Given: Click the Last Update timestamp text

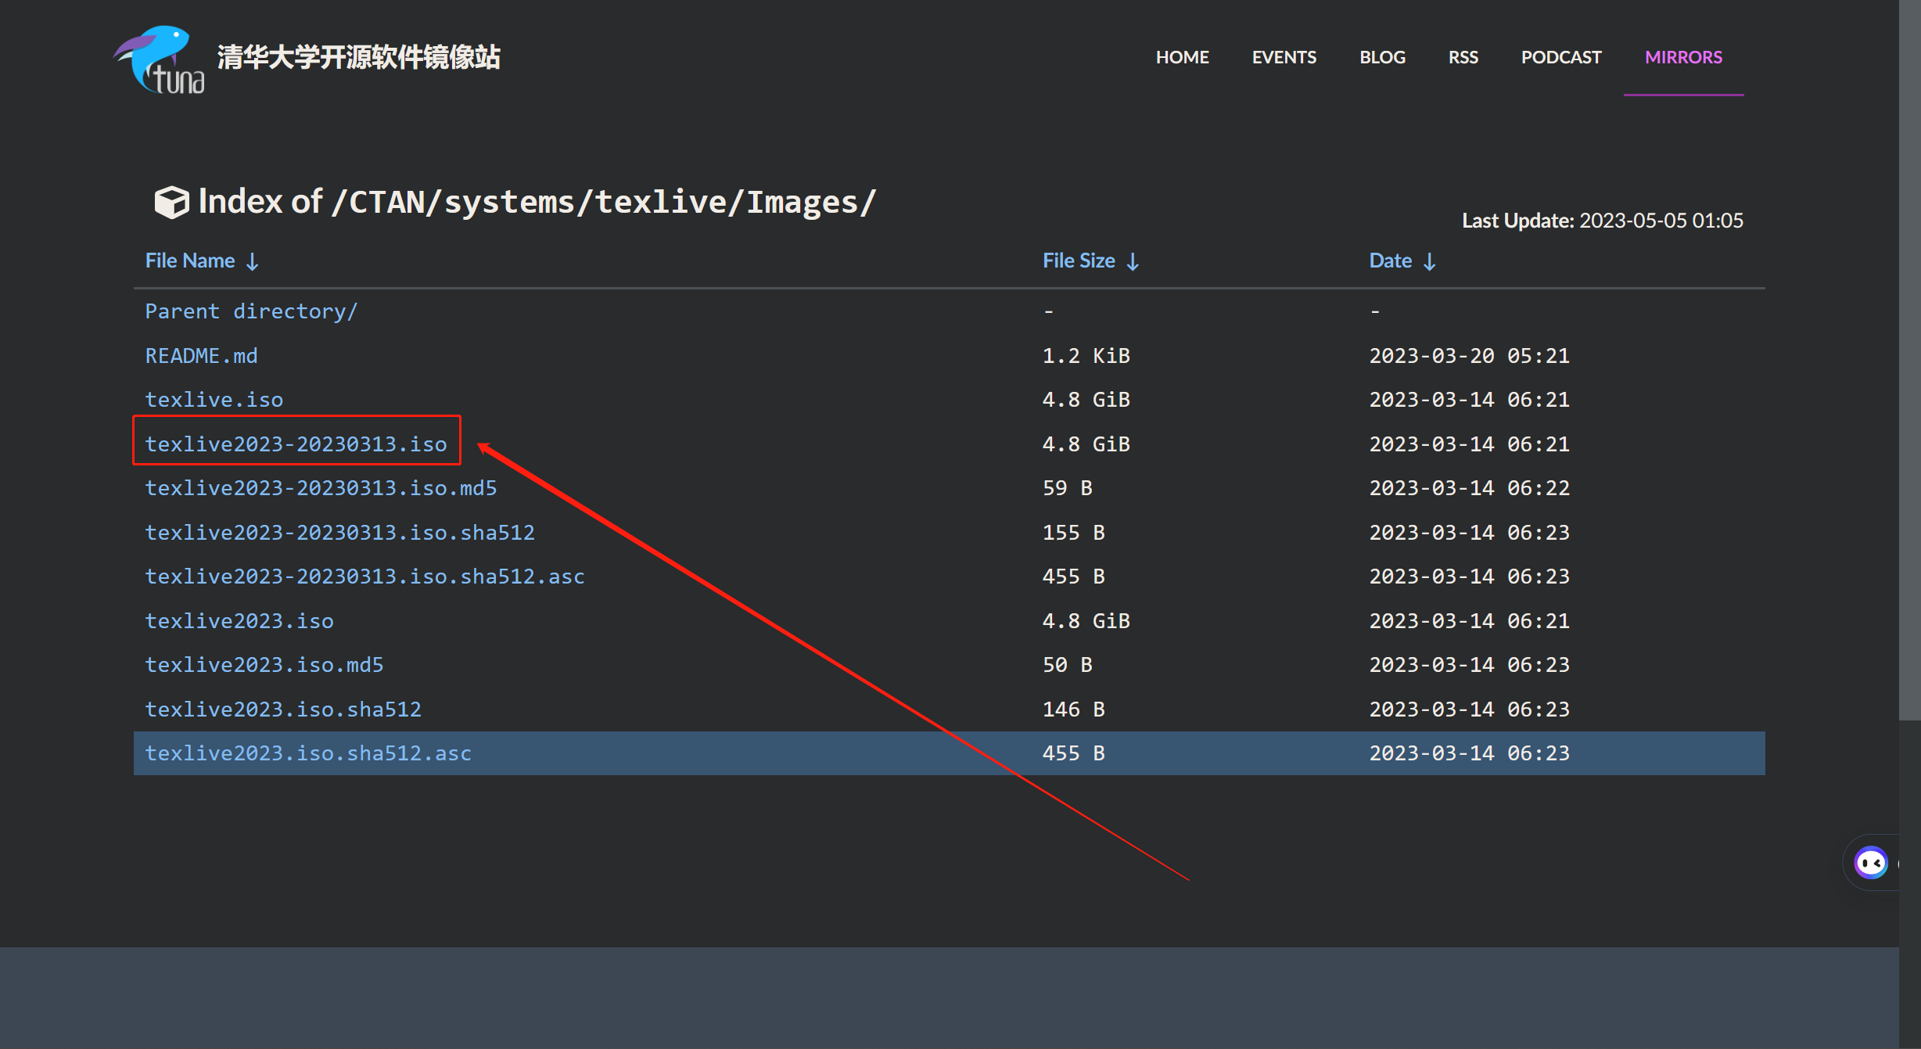Looking at the screenshot, I should pos(1603,221).
